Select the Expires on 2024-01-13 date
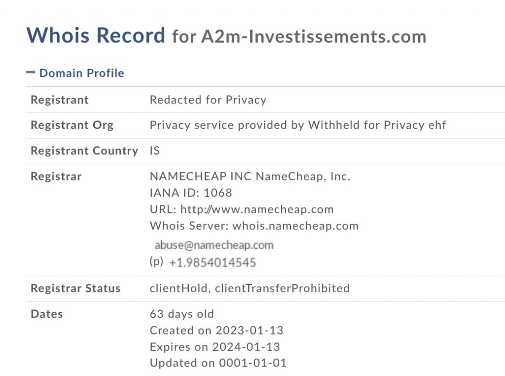505x376 pixels. click(x=215, y=346)
